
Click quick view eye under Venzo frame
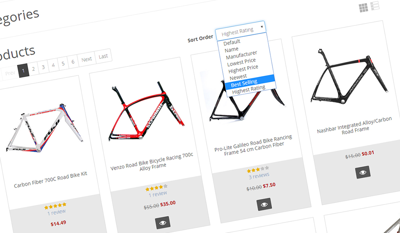pos(163,223)
